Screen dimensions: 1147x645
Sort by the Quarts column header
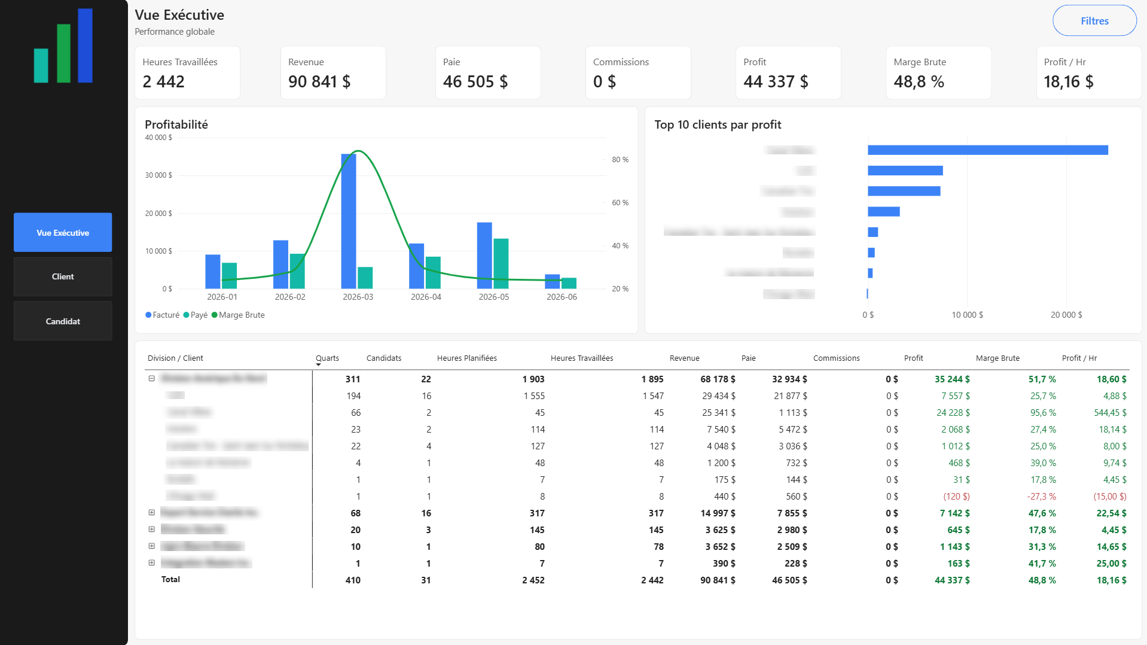[327, 358]
